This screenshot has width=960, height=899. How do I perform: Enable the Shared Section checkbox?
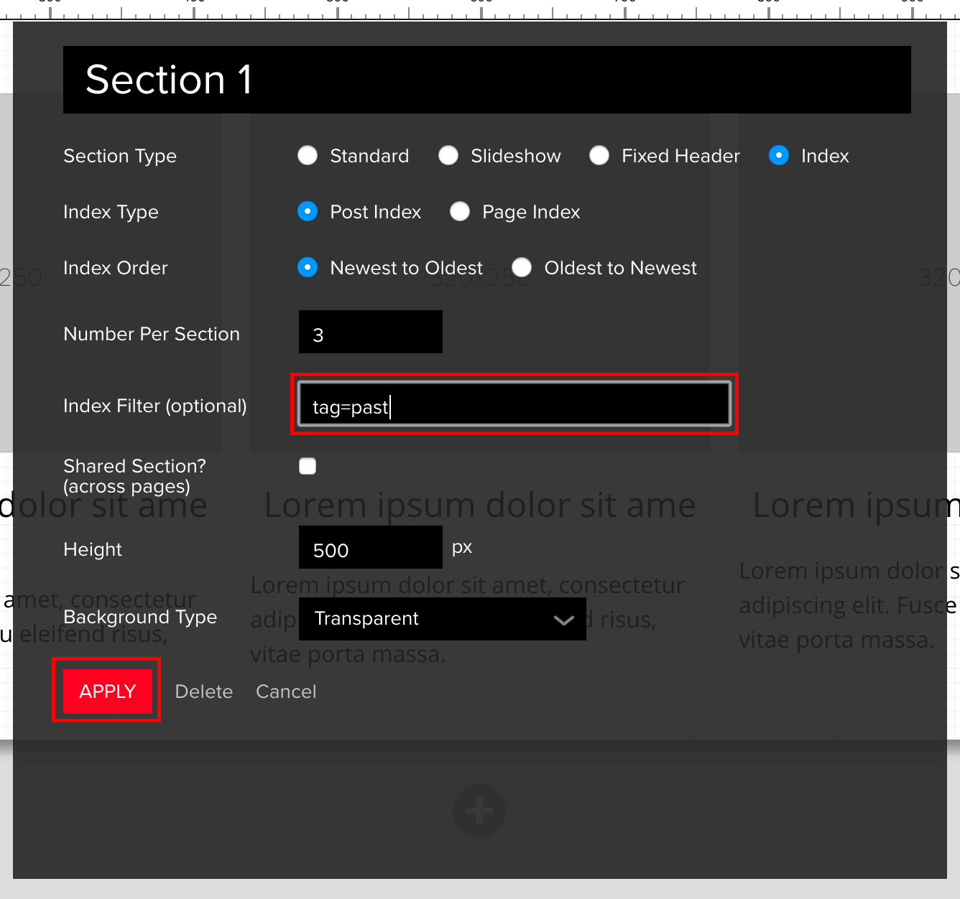click(308, 467)
